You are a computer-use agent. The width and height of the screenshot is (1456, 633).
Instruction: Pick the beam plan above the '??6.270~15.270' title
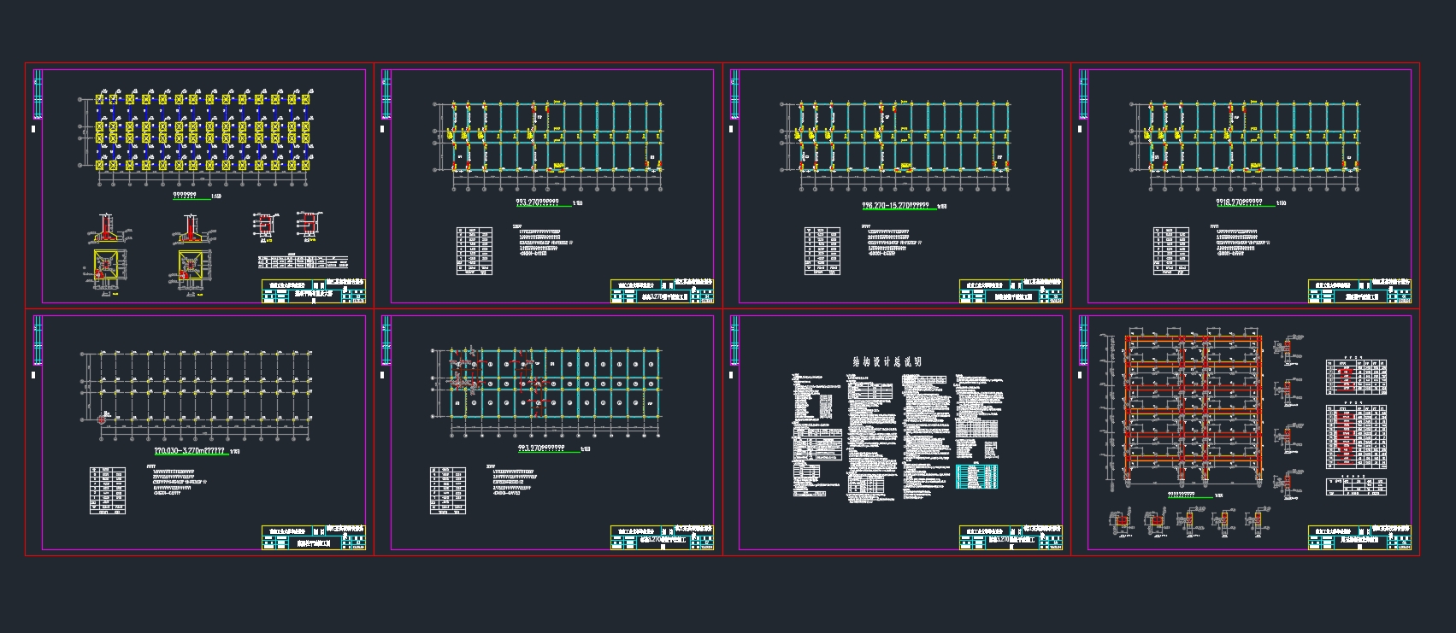897,144
